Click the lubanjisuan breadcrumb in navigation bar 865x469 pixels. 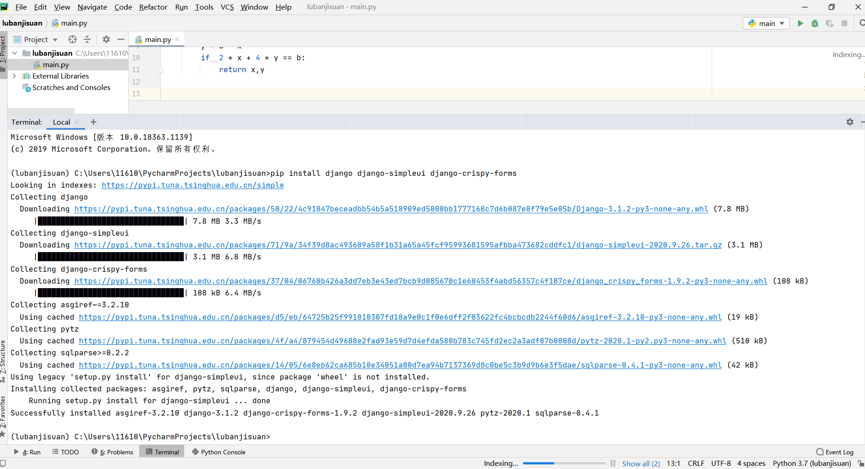tap(22, 23)
